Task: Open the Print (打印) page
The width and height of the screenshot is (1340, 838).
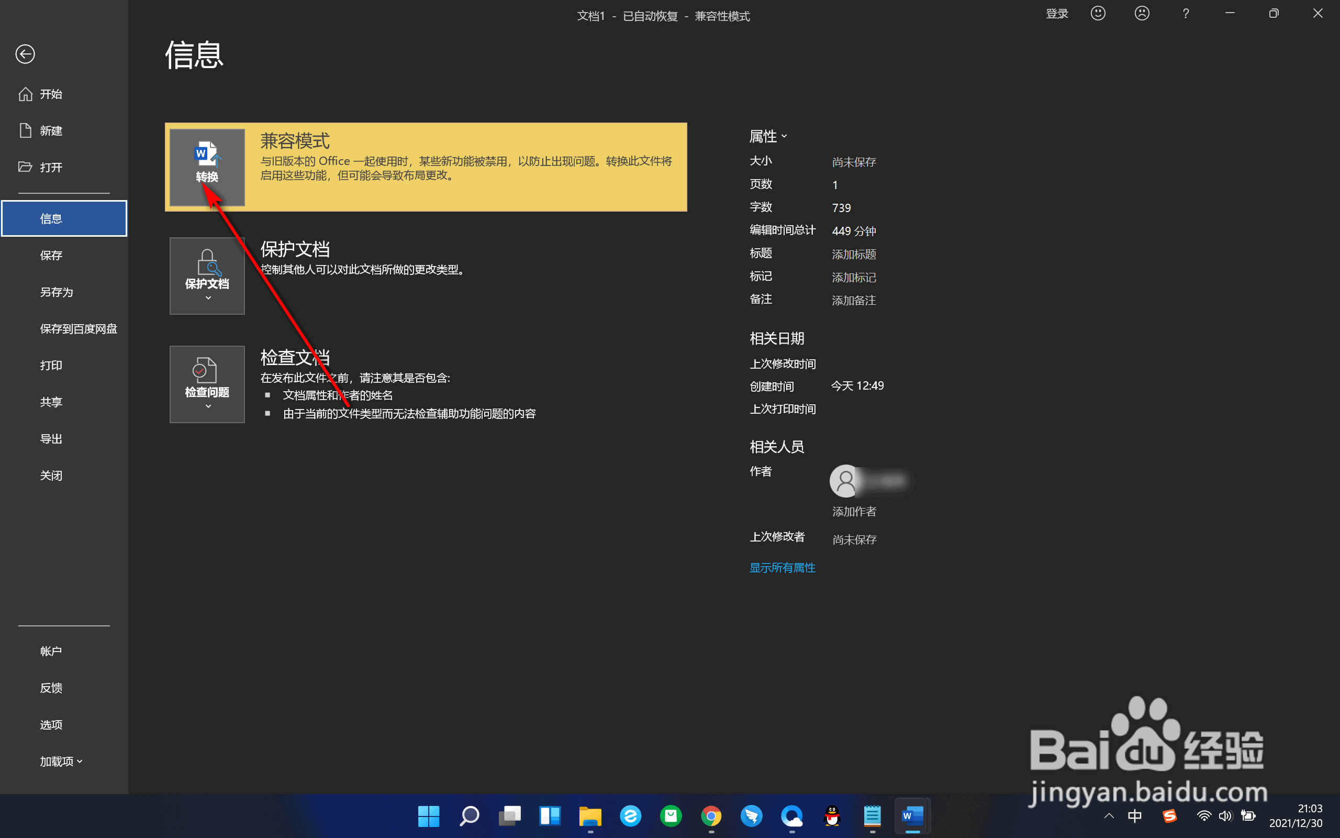Action: point(64,365)
